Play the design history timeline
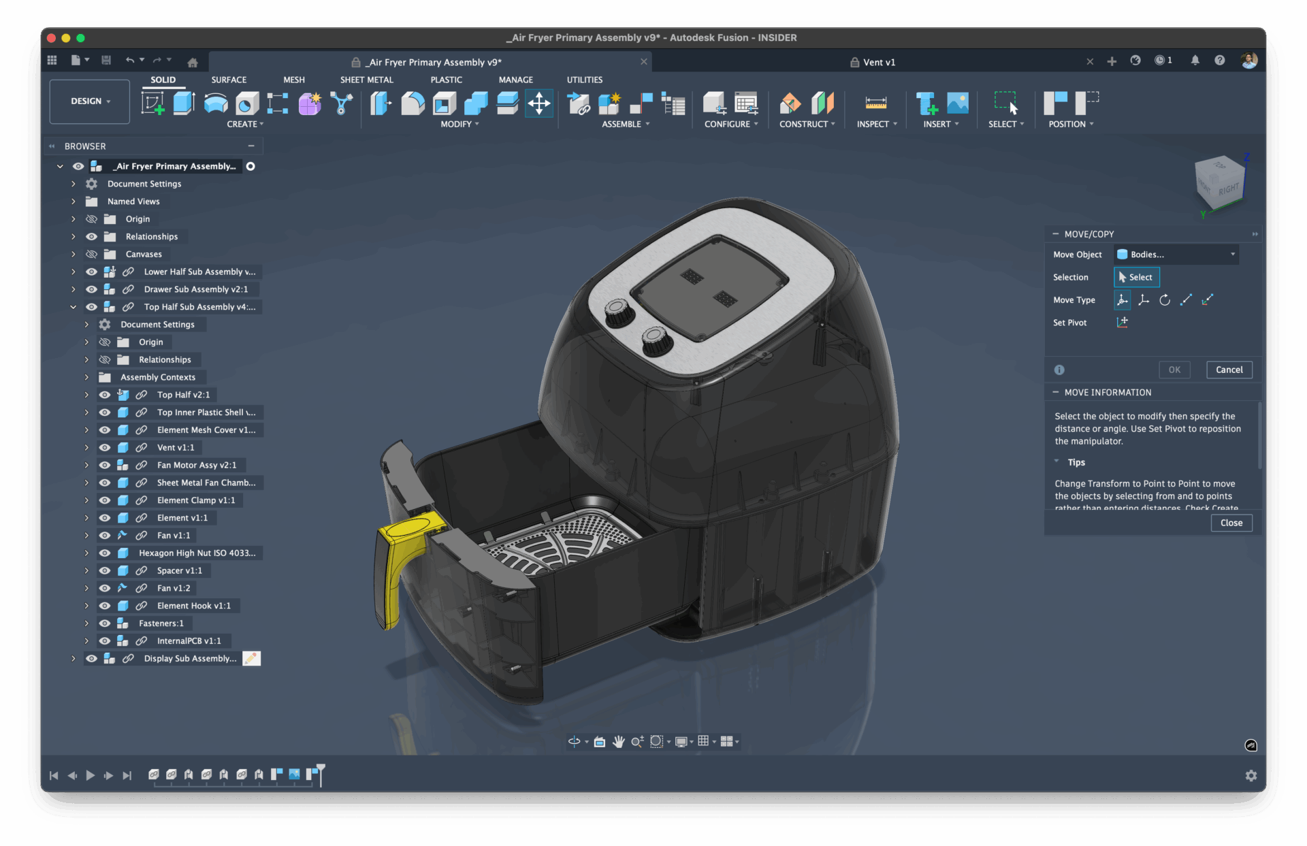1307x846 pixels. pyautogui.click(x=90, y=775)
